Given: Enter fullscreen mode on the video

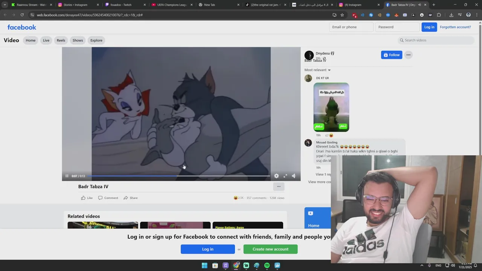Looking at the screenshot, I should coord(285,176).
